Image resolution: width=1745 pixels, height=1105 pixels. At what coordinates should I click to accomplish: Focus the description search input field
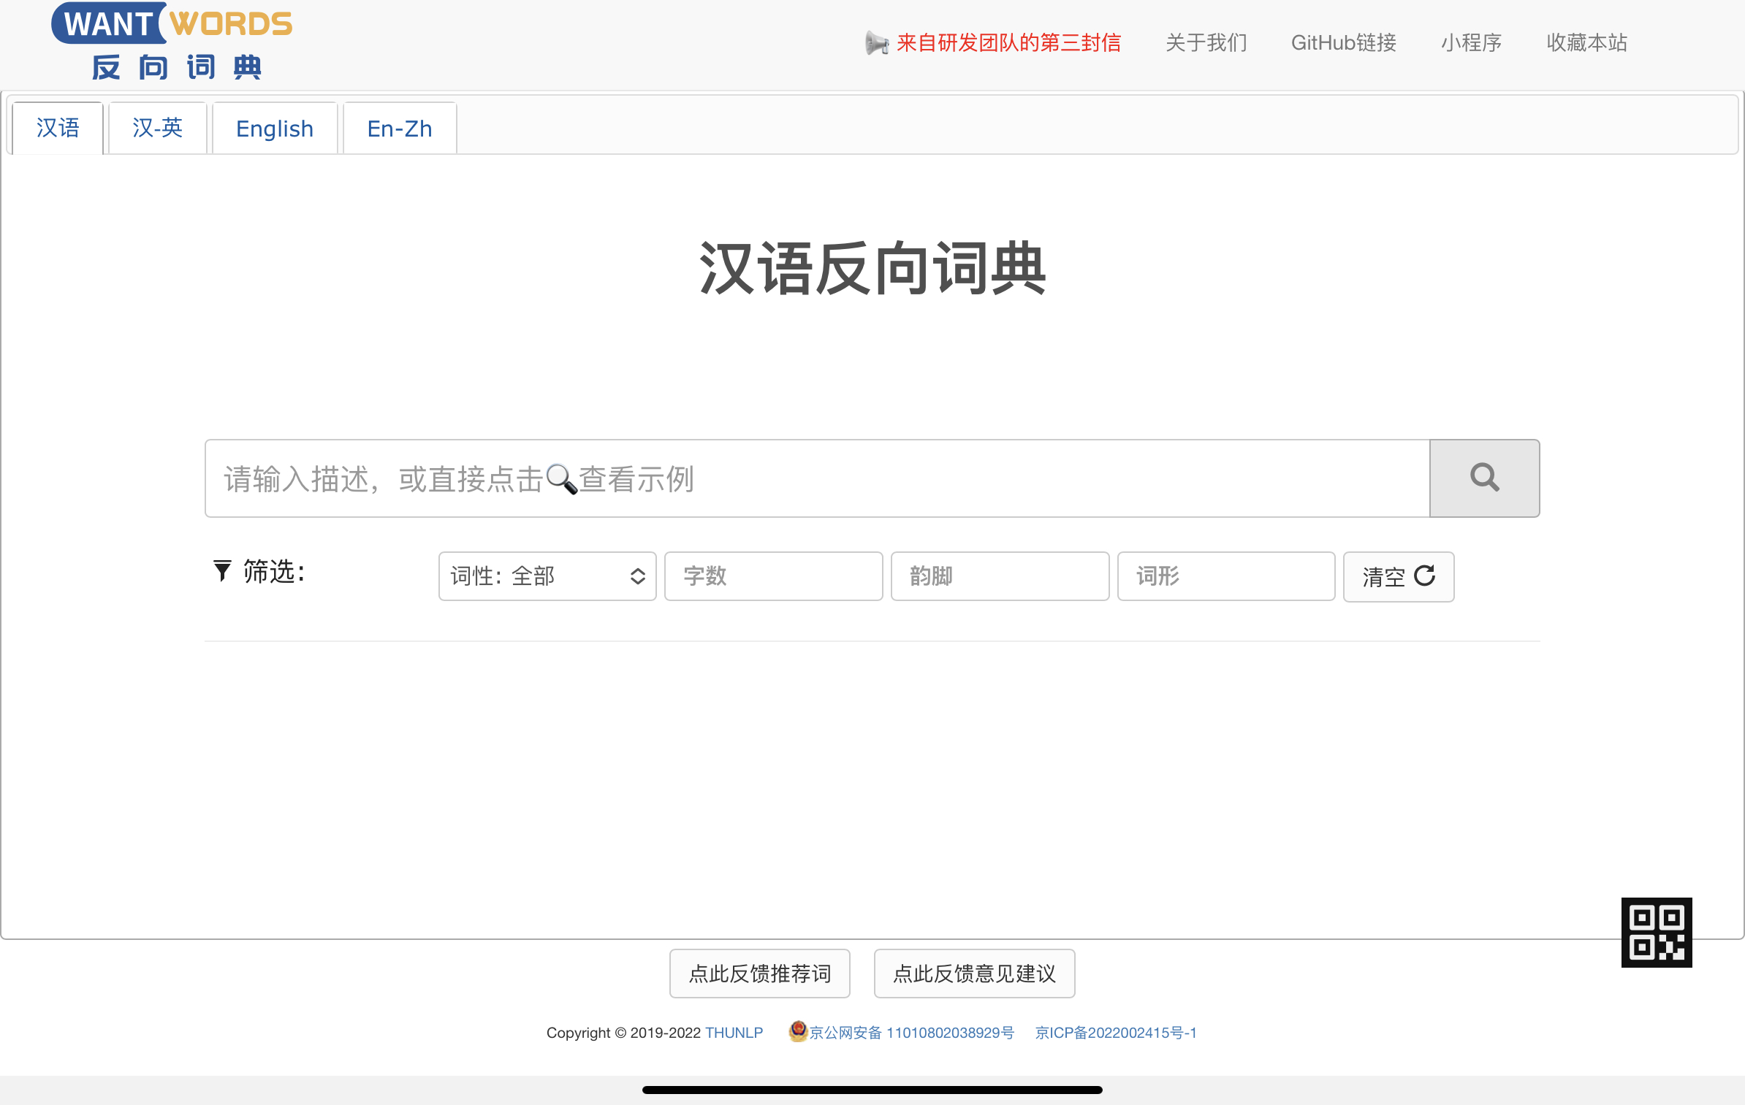pos(817,478)
